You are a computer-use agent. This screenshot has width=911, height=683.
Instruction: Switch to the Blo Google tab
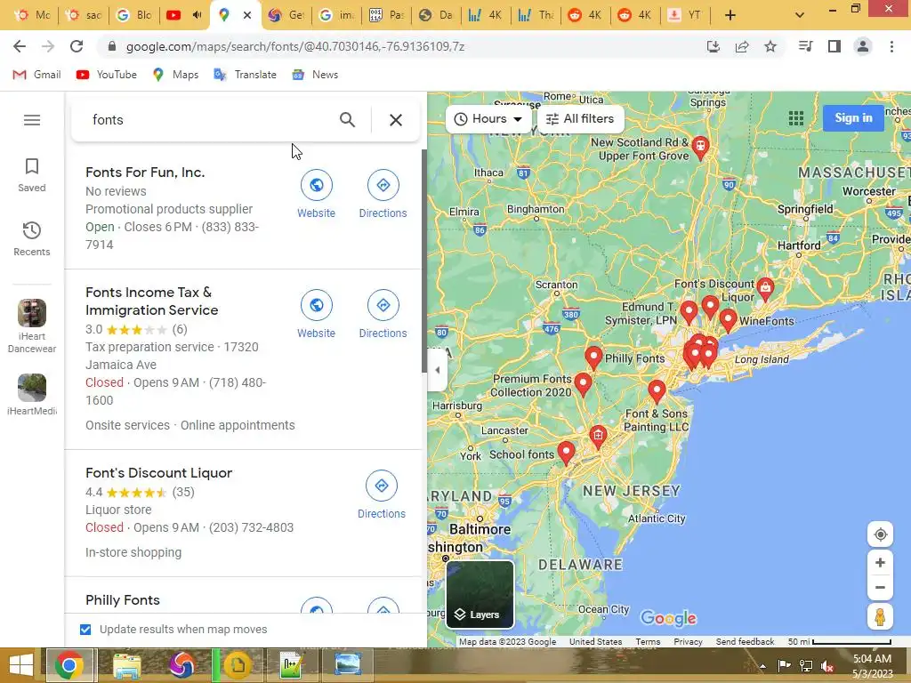click(135, 15)
